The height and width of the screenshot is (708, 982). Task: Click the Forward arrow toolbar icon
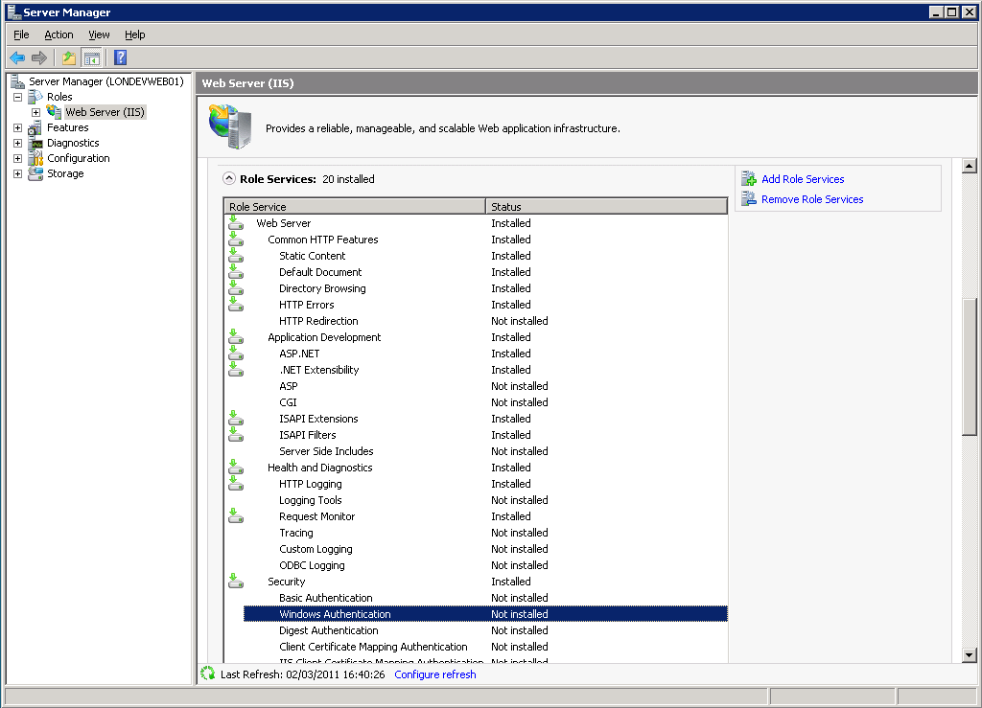(38, 58)
